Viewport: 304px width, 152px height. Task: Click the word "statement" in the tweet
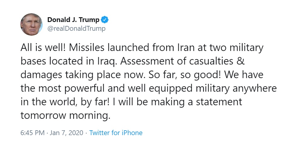pos(219,102)
